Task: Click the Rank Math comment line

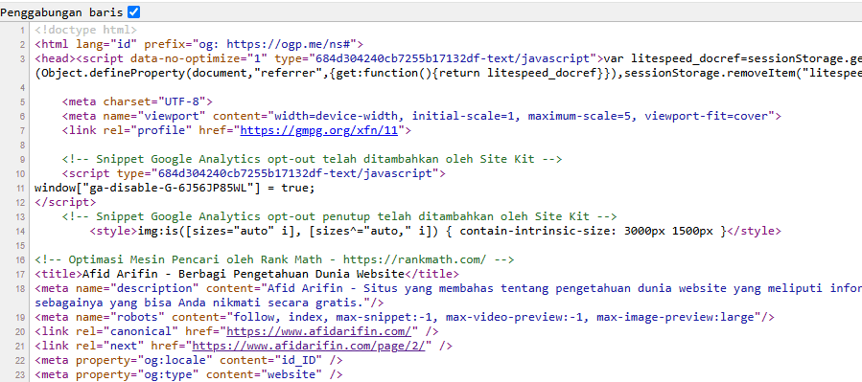Action: pyautogui.click(x=274, y=259)
